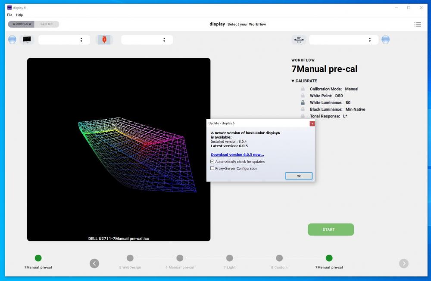Select the 5 WebDesign workflow step
Screen dimensions: 431x281
[130, 258]
